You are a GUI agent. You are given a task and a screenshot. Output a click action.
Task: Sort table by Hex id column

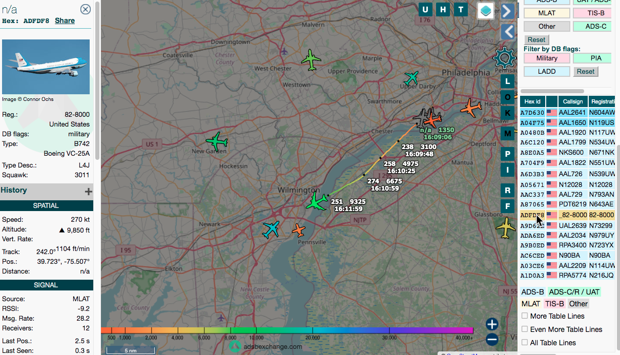pyautogui.click(x=532, y=101)
